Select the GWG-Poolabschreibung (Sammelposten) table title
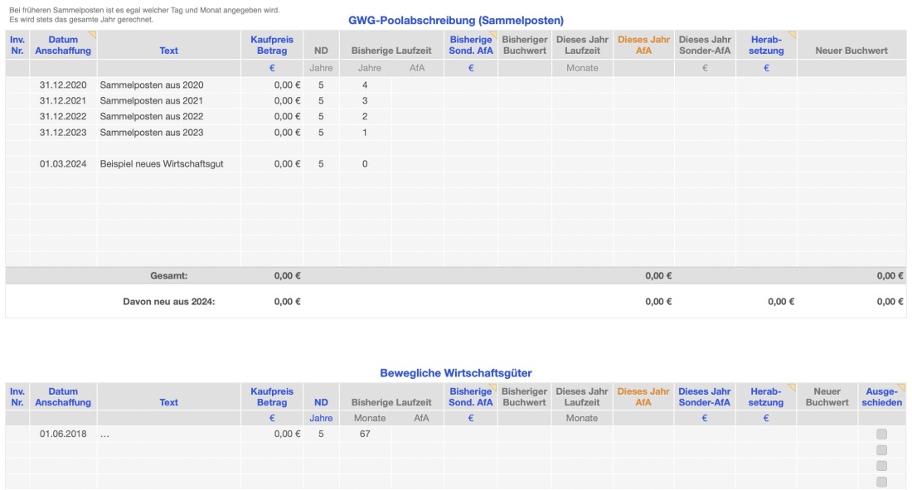The width and height of the screenshot is (912, 490). (x=455, y=20)
